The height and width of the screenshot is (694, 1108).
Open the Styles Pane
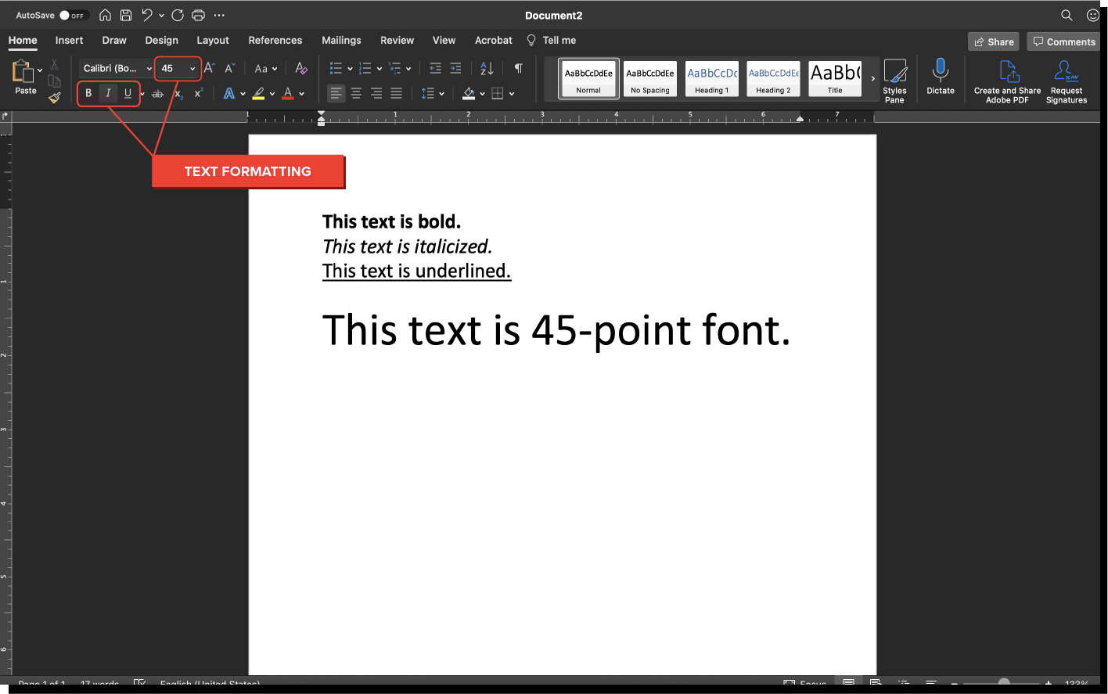point(894,81)
